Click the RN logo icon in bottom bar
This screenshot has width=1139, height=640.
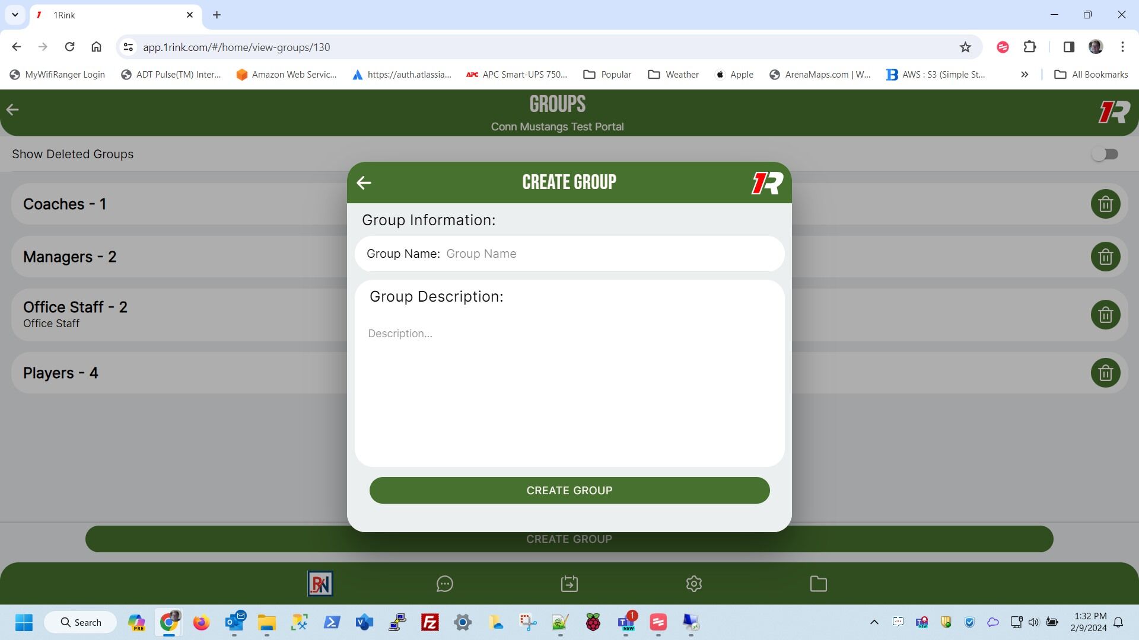320,584
